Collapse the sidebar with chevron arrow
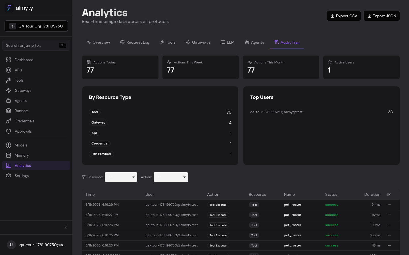 tap(66, 228)
